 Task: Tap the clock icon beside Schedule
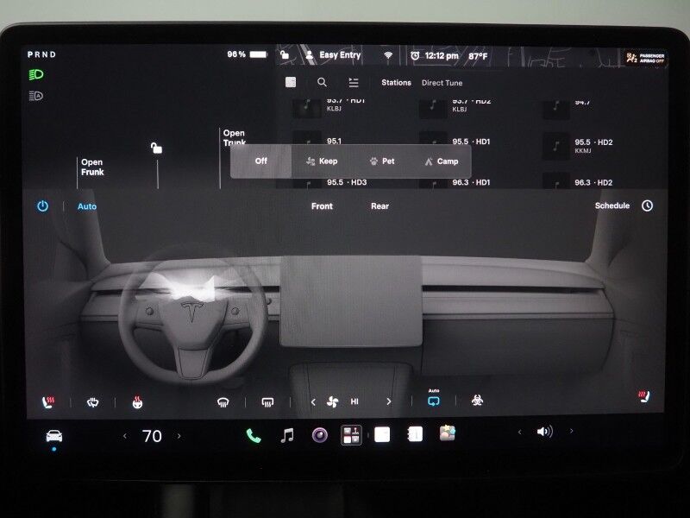(647, 205)
